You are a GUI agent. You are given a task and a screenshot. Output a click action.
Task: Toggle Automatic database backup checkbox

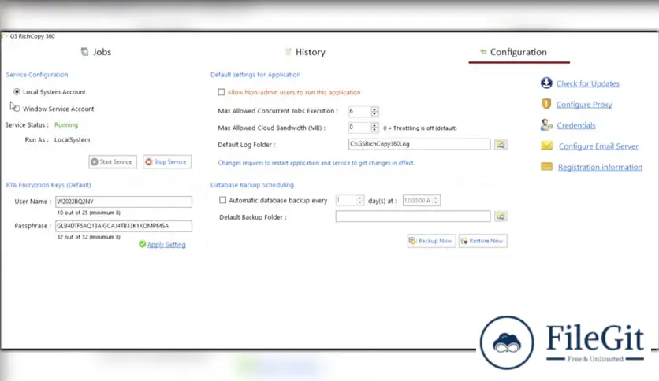pyautogui.click(x=223, y=200)
